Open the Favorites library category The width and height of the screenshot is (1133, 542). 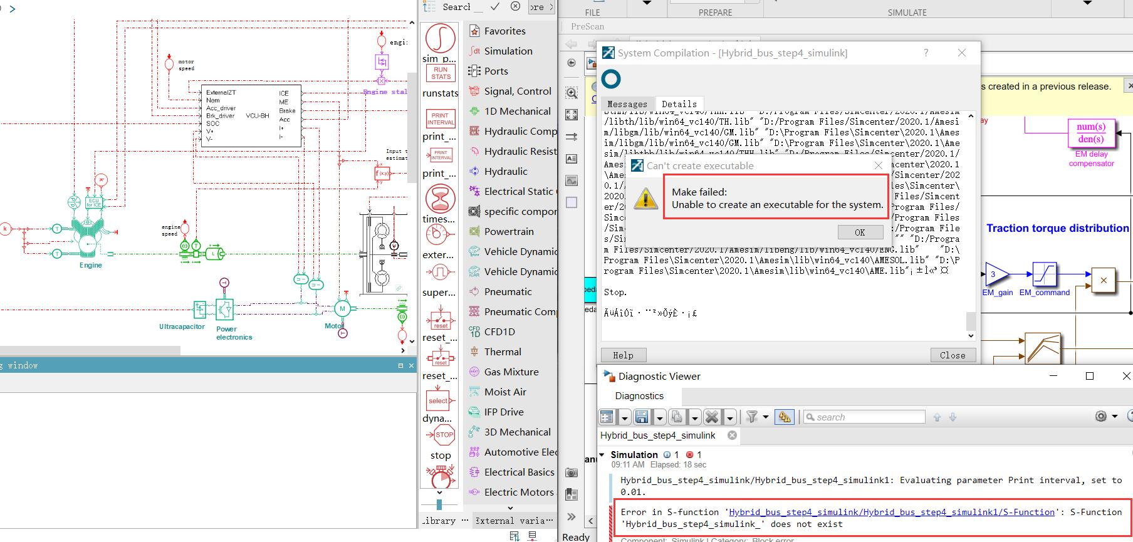click(x=504, y=31)
